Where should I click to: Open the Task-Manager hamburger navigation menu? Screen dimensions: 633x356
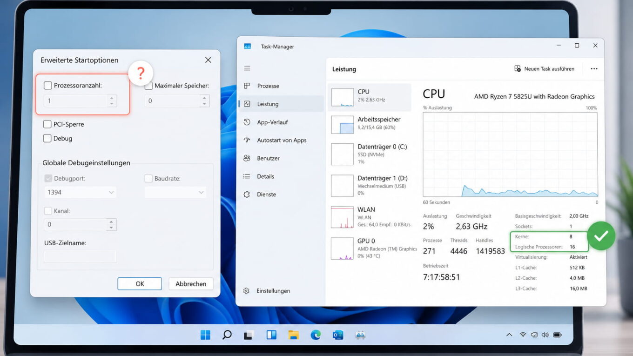click(247, 68)
